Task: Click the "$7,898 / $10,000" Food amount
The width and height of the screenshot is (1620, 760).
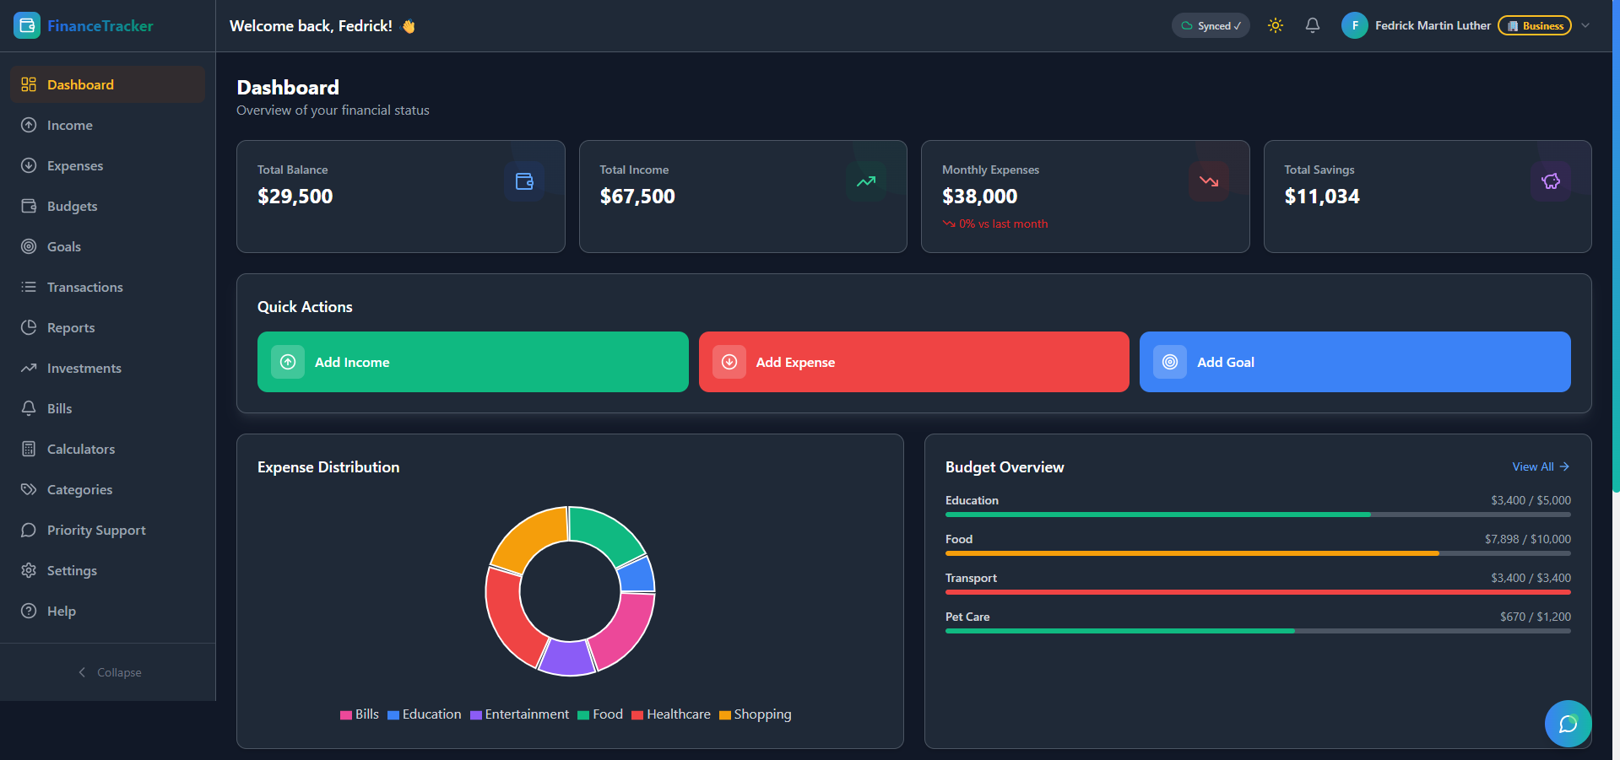Action: [x=1528, y=539]
